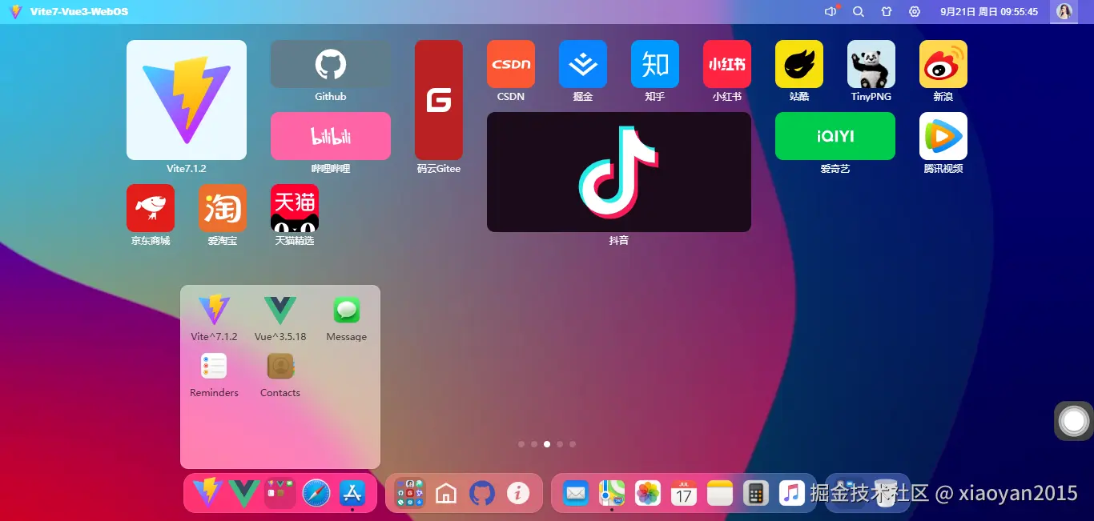The image size is (1094, 521).
Task: Open Github from the desktop grid
Action: coord(330,64)
